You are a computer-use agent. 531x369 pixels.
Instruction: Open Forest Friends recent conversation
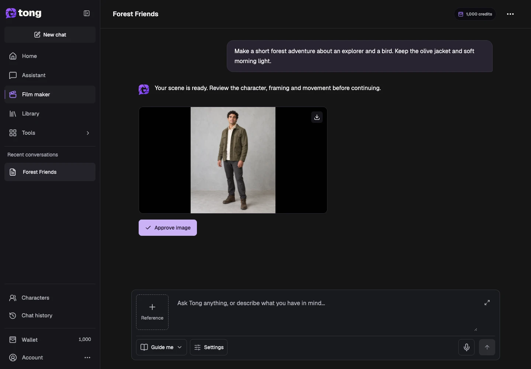point(50,172)
